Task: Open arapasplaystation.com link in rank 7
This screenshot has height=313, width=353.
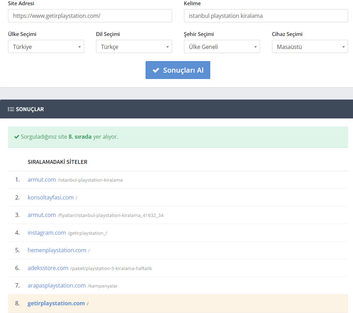Action: pos(57,285)
